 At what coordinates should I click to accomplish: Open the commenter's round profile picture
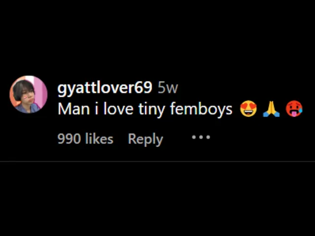[x=29, y=94]
